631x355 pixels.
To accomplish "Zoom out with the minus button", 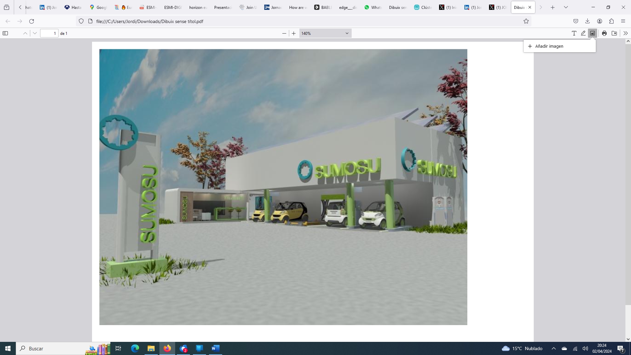I will tap(284, 33).
